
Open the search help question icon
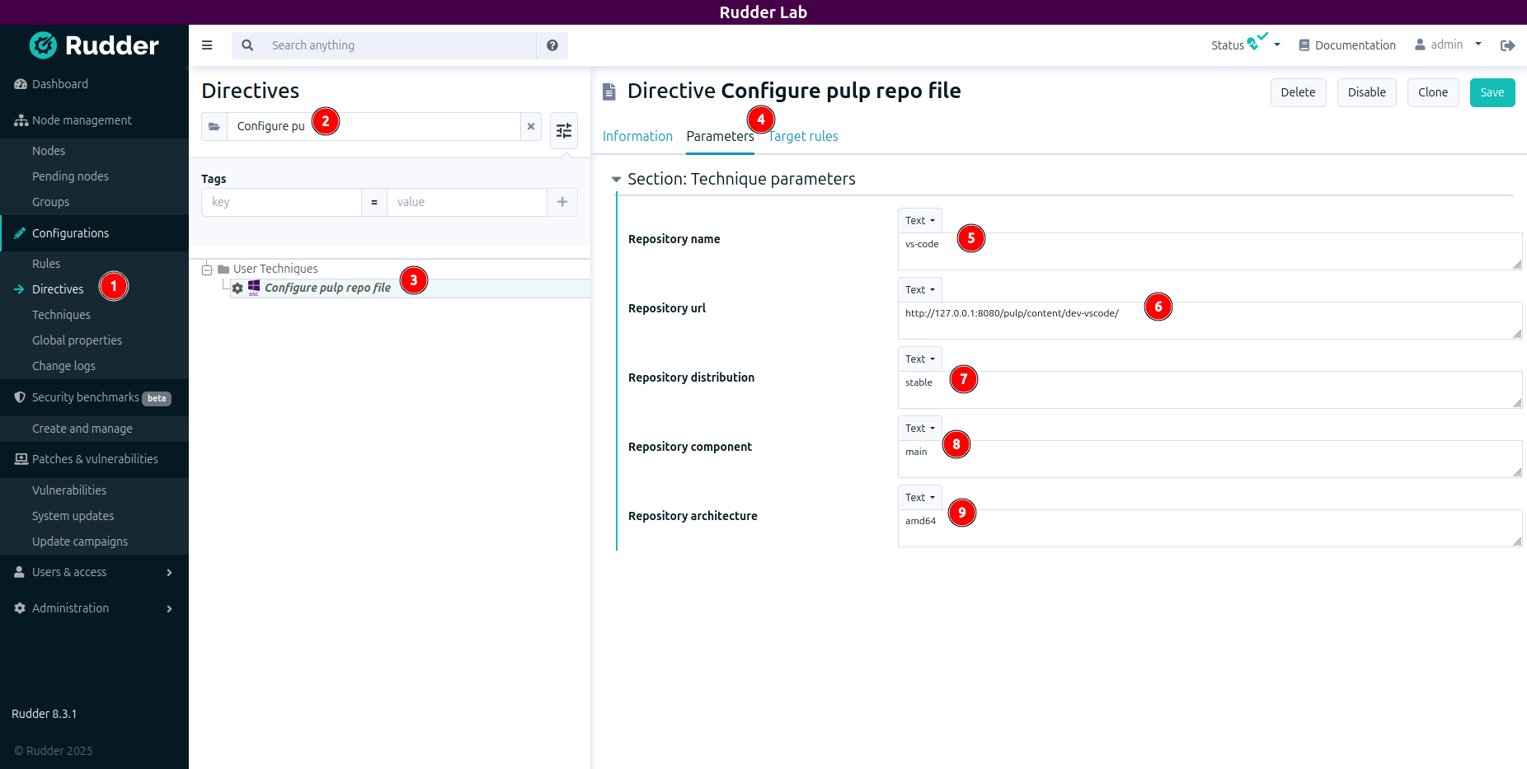(552, 45)
